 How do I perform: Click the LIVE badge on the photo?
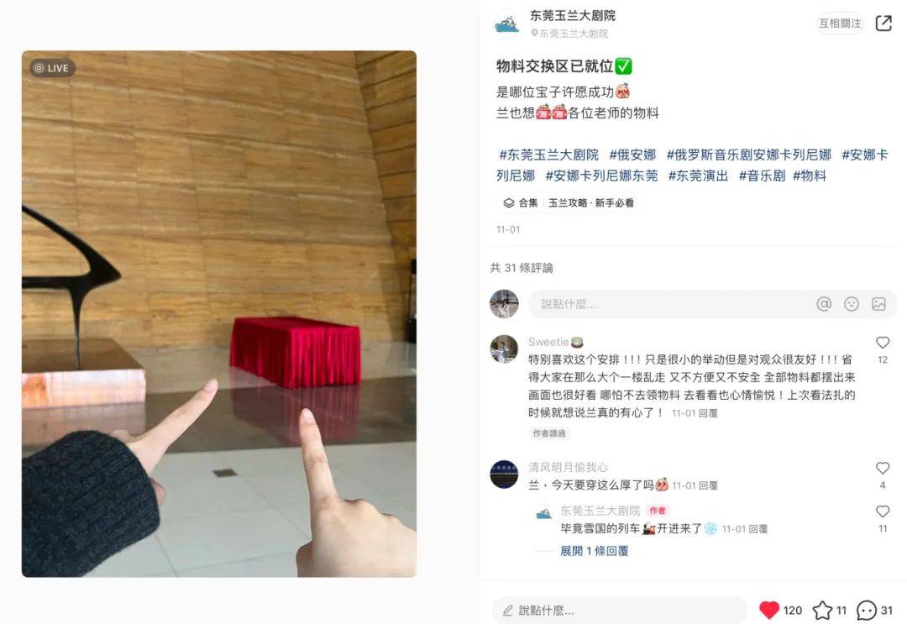click(53, 68)
